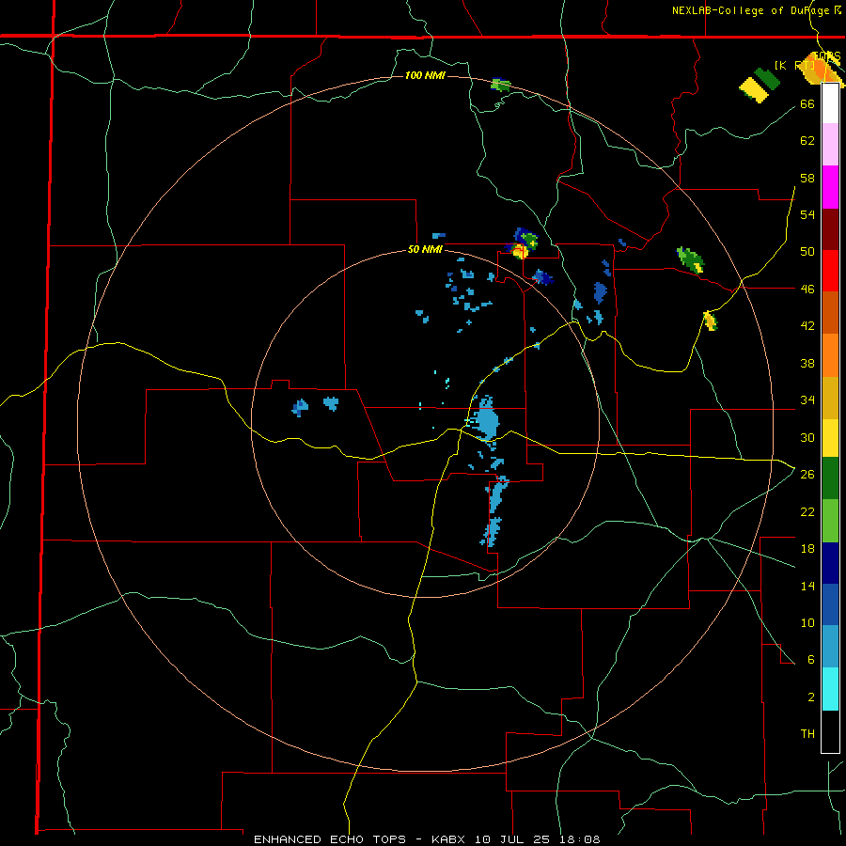Click the '62' legend value
The image size is (846, 846).
tap(807, 141)
